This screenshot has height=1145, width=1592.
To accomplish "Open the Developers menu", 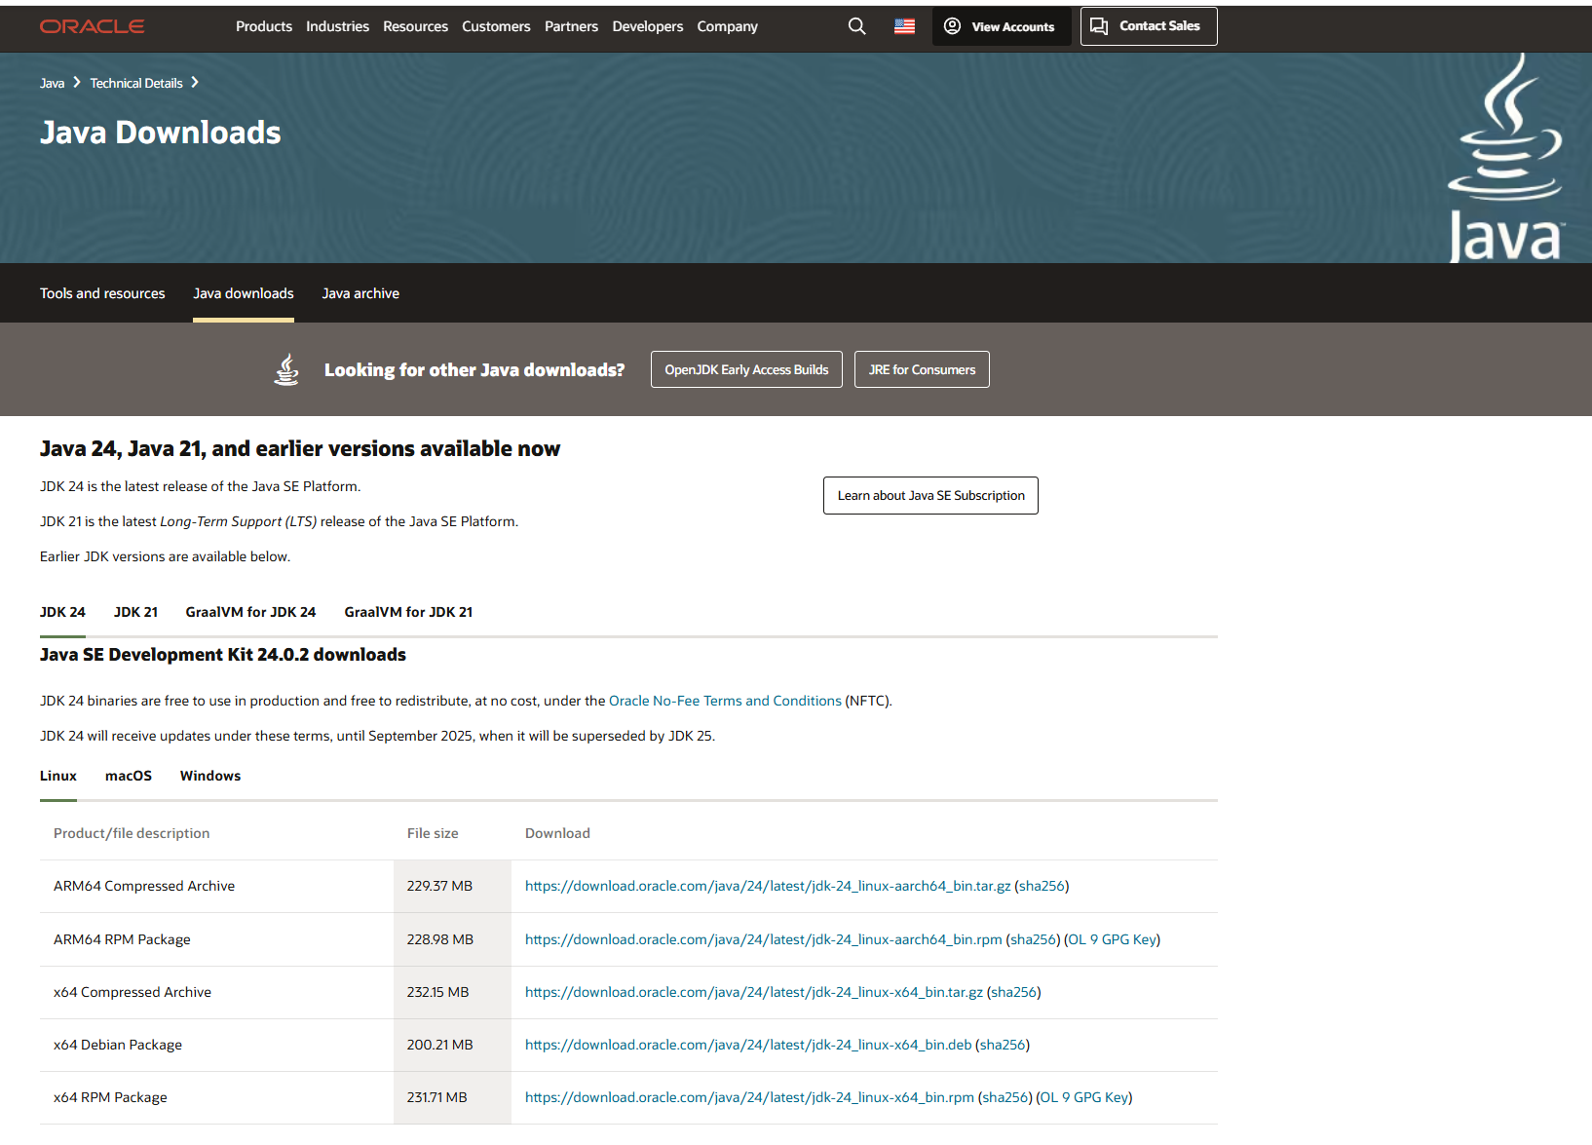I will [x=648, y=26].
